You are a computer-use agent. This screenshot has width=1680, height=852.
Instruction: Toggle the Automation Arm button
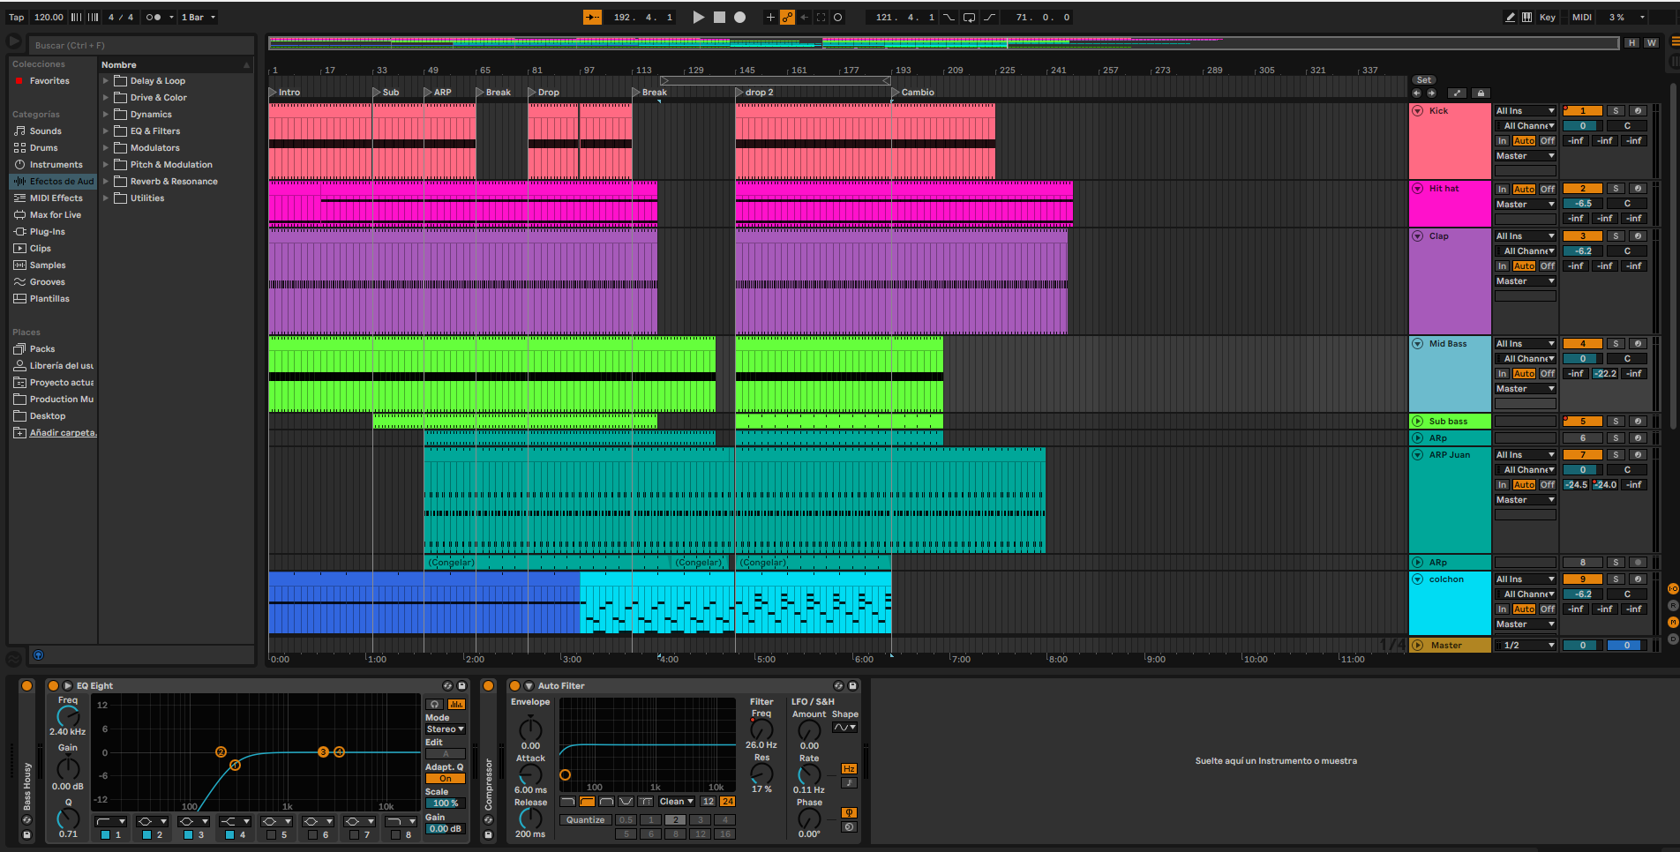(787, 17)
